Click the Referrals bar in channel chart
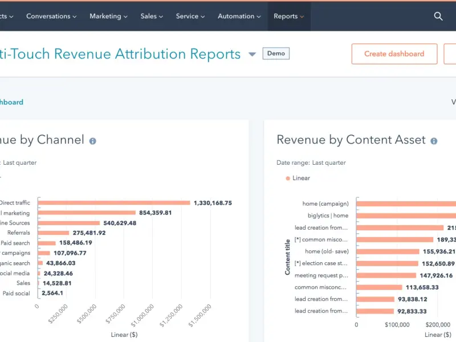 [54, 233]
